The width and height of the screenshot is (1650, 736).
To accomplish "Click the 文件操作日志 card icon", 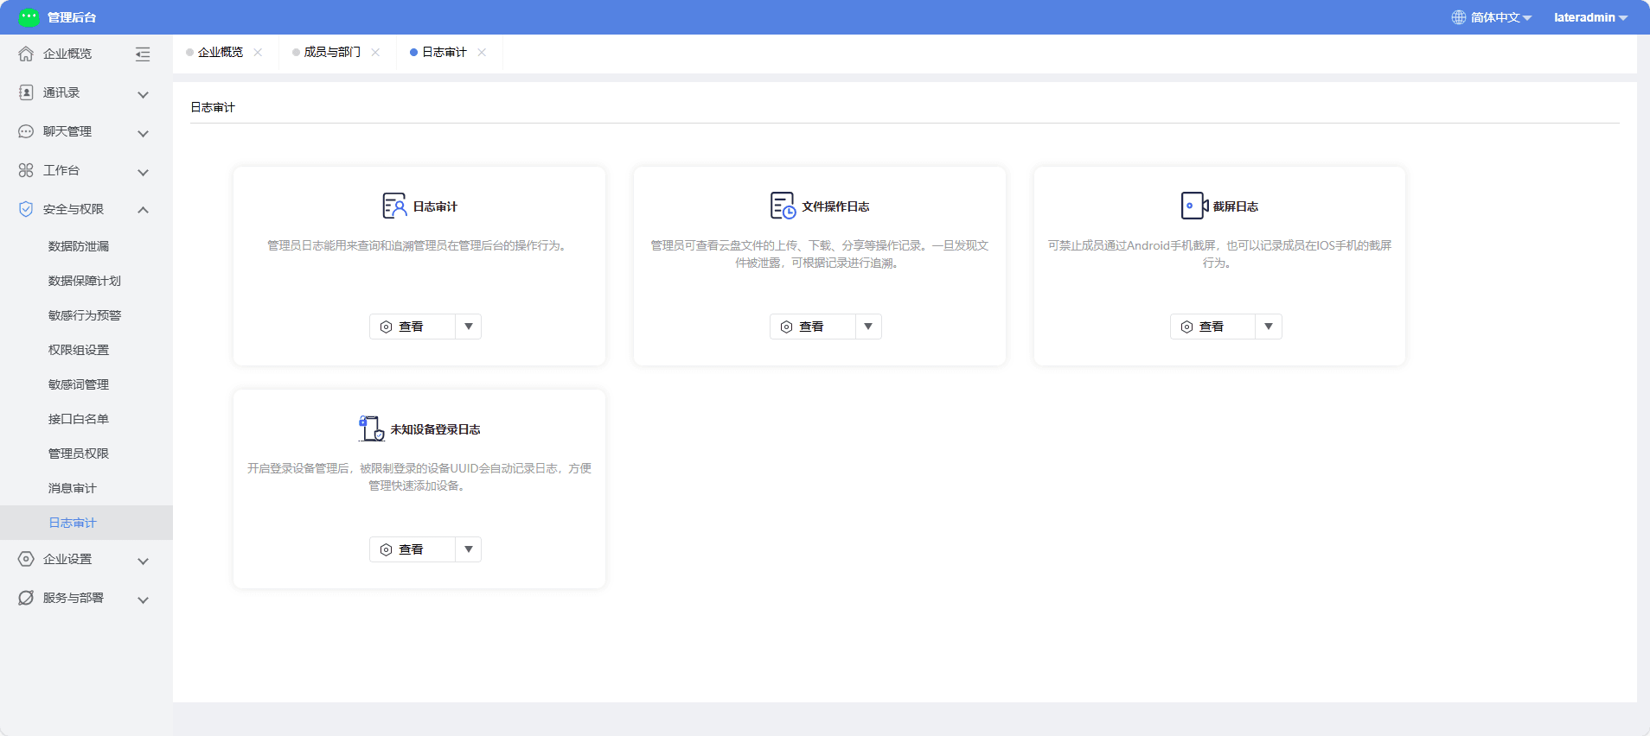I will pyautogui.click(x=783, y=206).
